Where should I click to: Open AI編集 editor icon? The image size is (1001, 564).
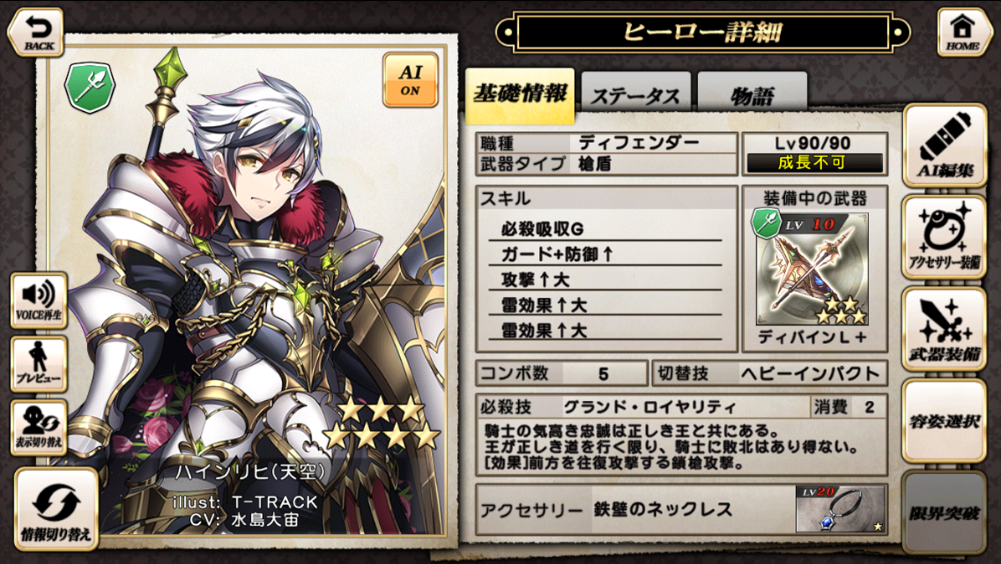945,145
